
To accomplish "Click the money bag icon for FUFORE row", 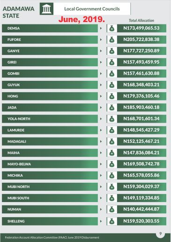I will tap(112, 39).
